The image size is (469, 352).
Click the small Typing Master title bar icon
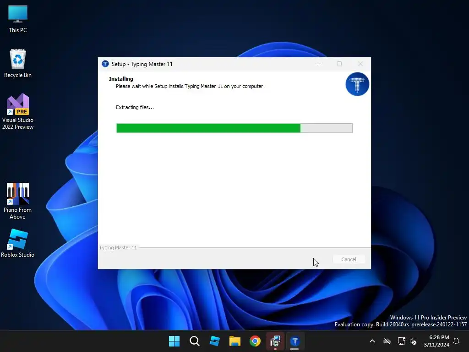coord(105,64)
